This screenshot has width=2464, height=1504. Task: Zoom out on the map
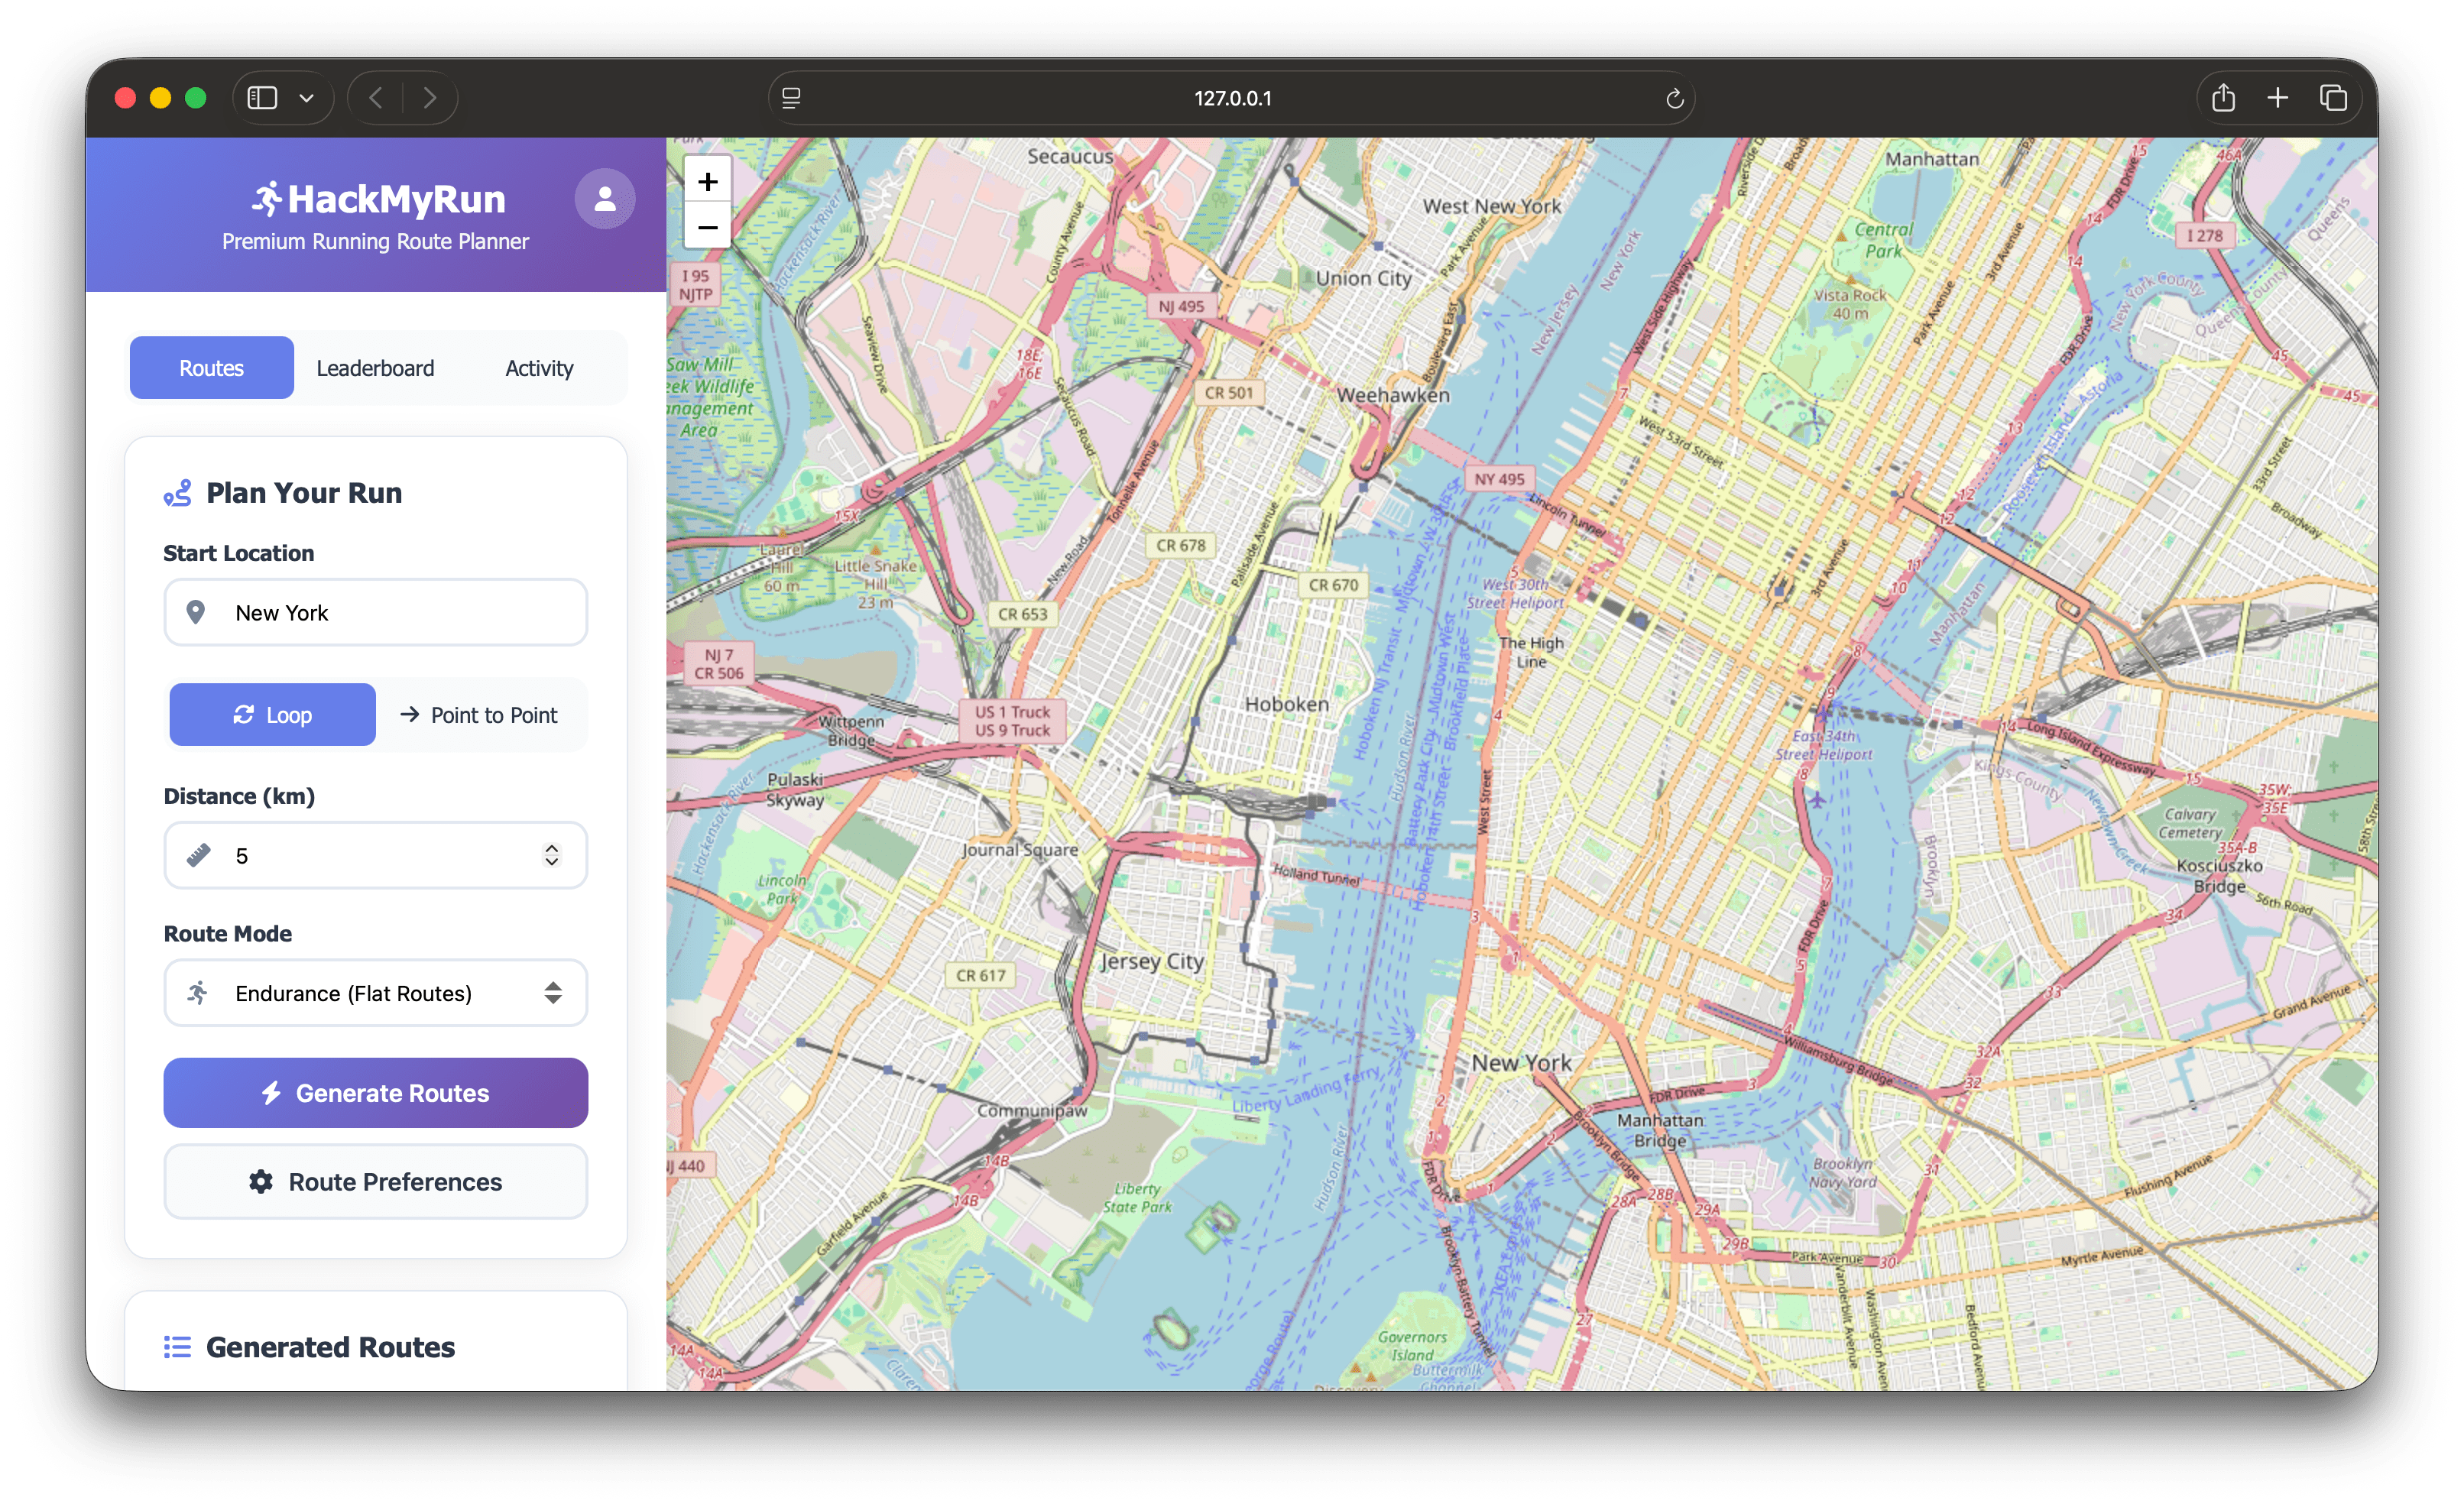707,228
